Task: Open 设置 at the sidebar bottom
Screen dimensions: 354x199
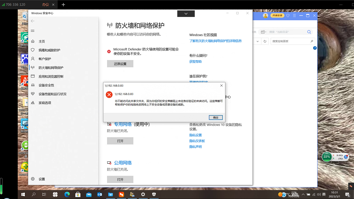Action: point(42,179)
